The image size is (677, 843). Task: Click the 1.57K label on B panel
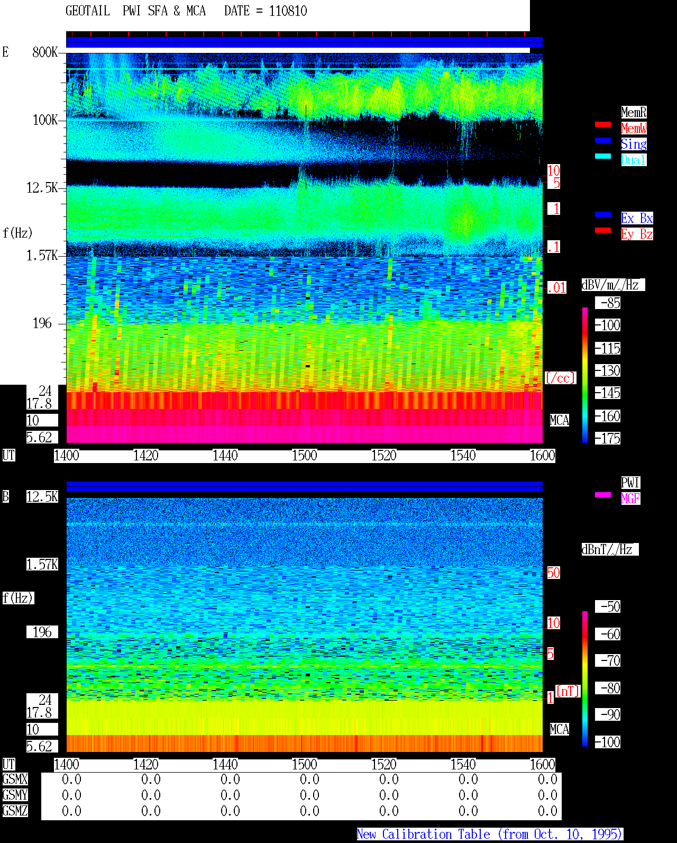42,564
